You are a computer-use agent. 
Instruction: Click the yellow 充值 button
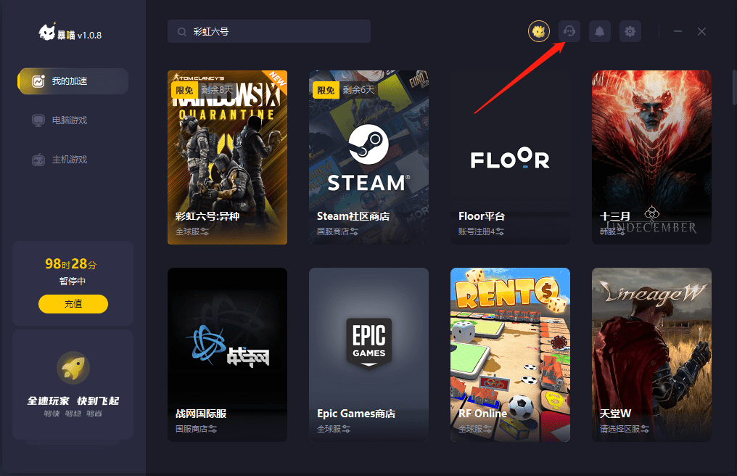[x=73, y=304]
